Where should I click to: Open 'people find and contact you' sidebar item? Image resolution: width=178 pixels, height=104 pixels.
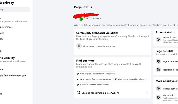click(x=13, y=76)
